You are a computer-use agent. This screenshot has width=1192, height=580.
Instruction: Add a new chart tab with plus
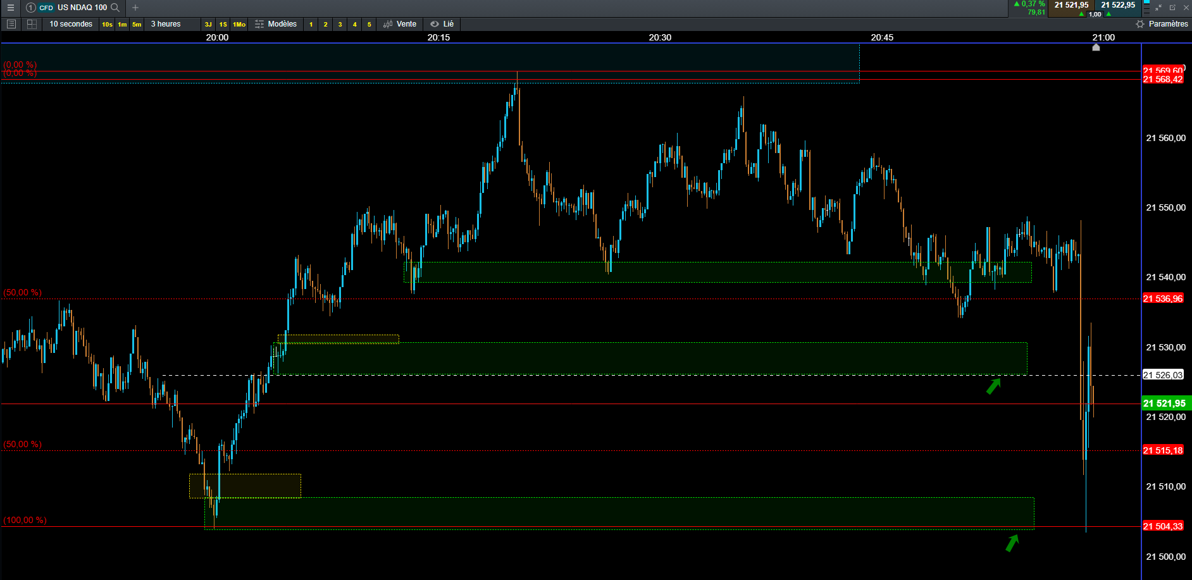click(135, 8)
